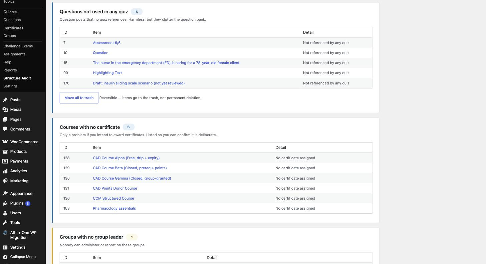The image size is (486, 264).
Task: Click the Plugins update count badge
Action: pos(28,203)
